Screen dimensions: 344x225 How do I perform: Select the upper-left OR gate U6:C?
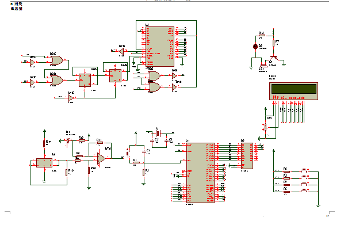tap(56, 60)
